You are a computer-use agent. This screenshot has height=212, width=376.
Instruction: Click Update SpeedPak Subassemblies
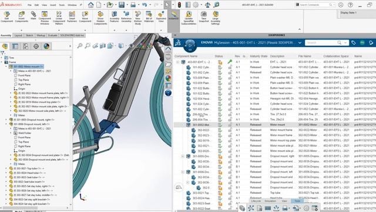click(189, 18)
